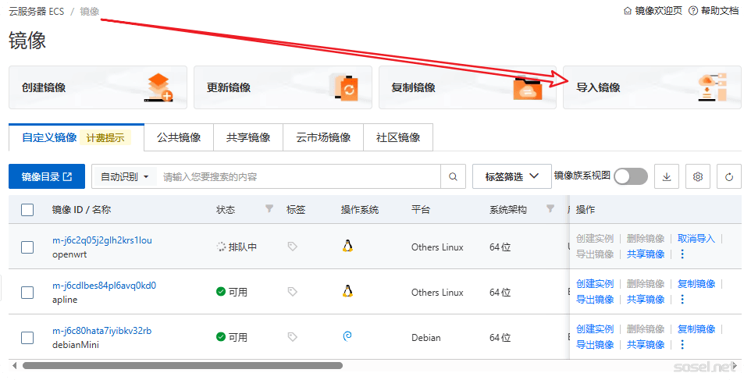Screen dimensions: 744x380
Task: Click the status column filter icon
Action: click(269, 209)
